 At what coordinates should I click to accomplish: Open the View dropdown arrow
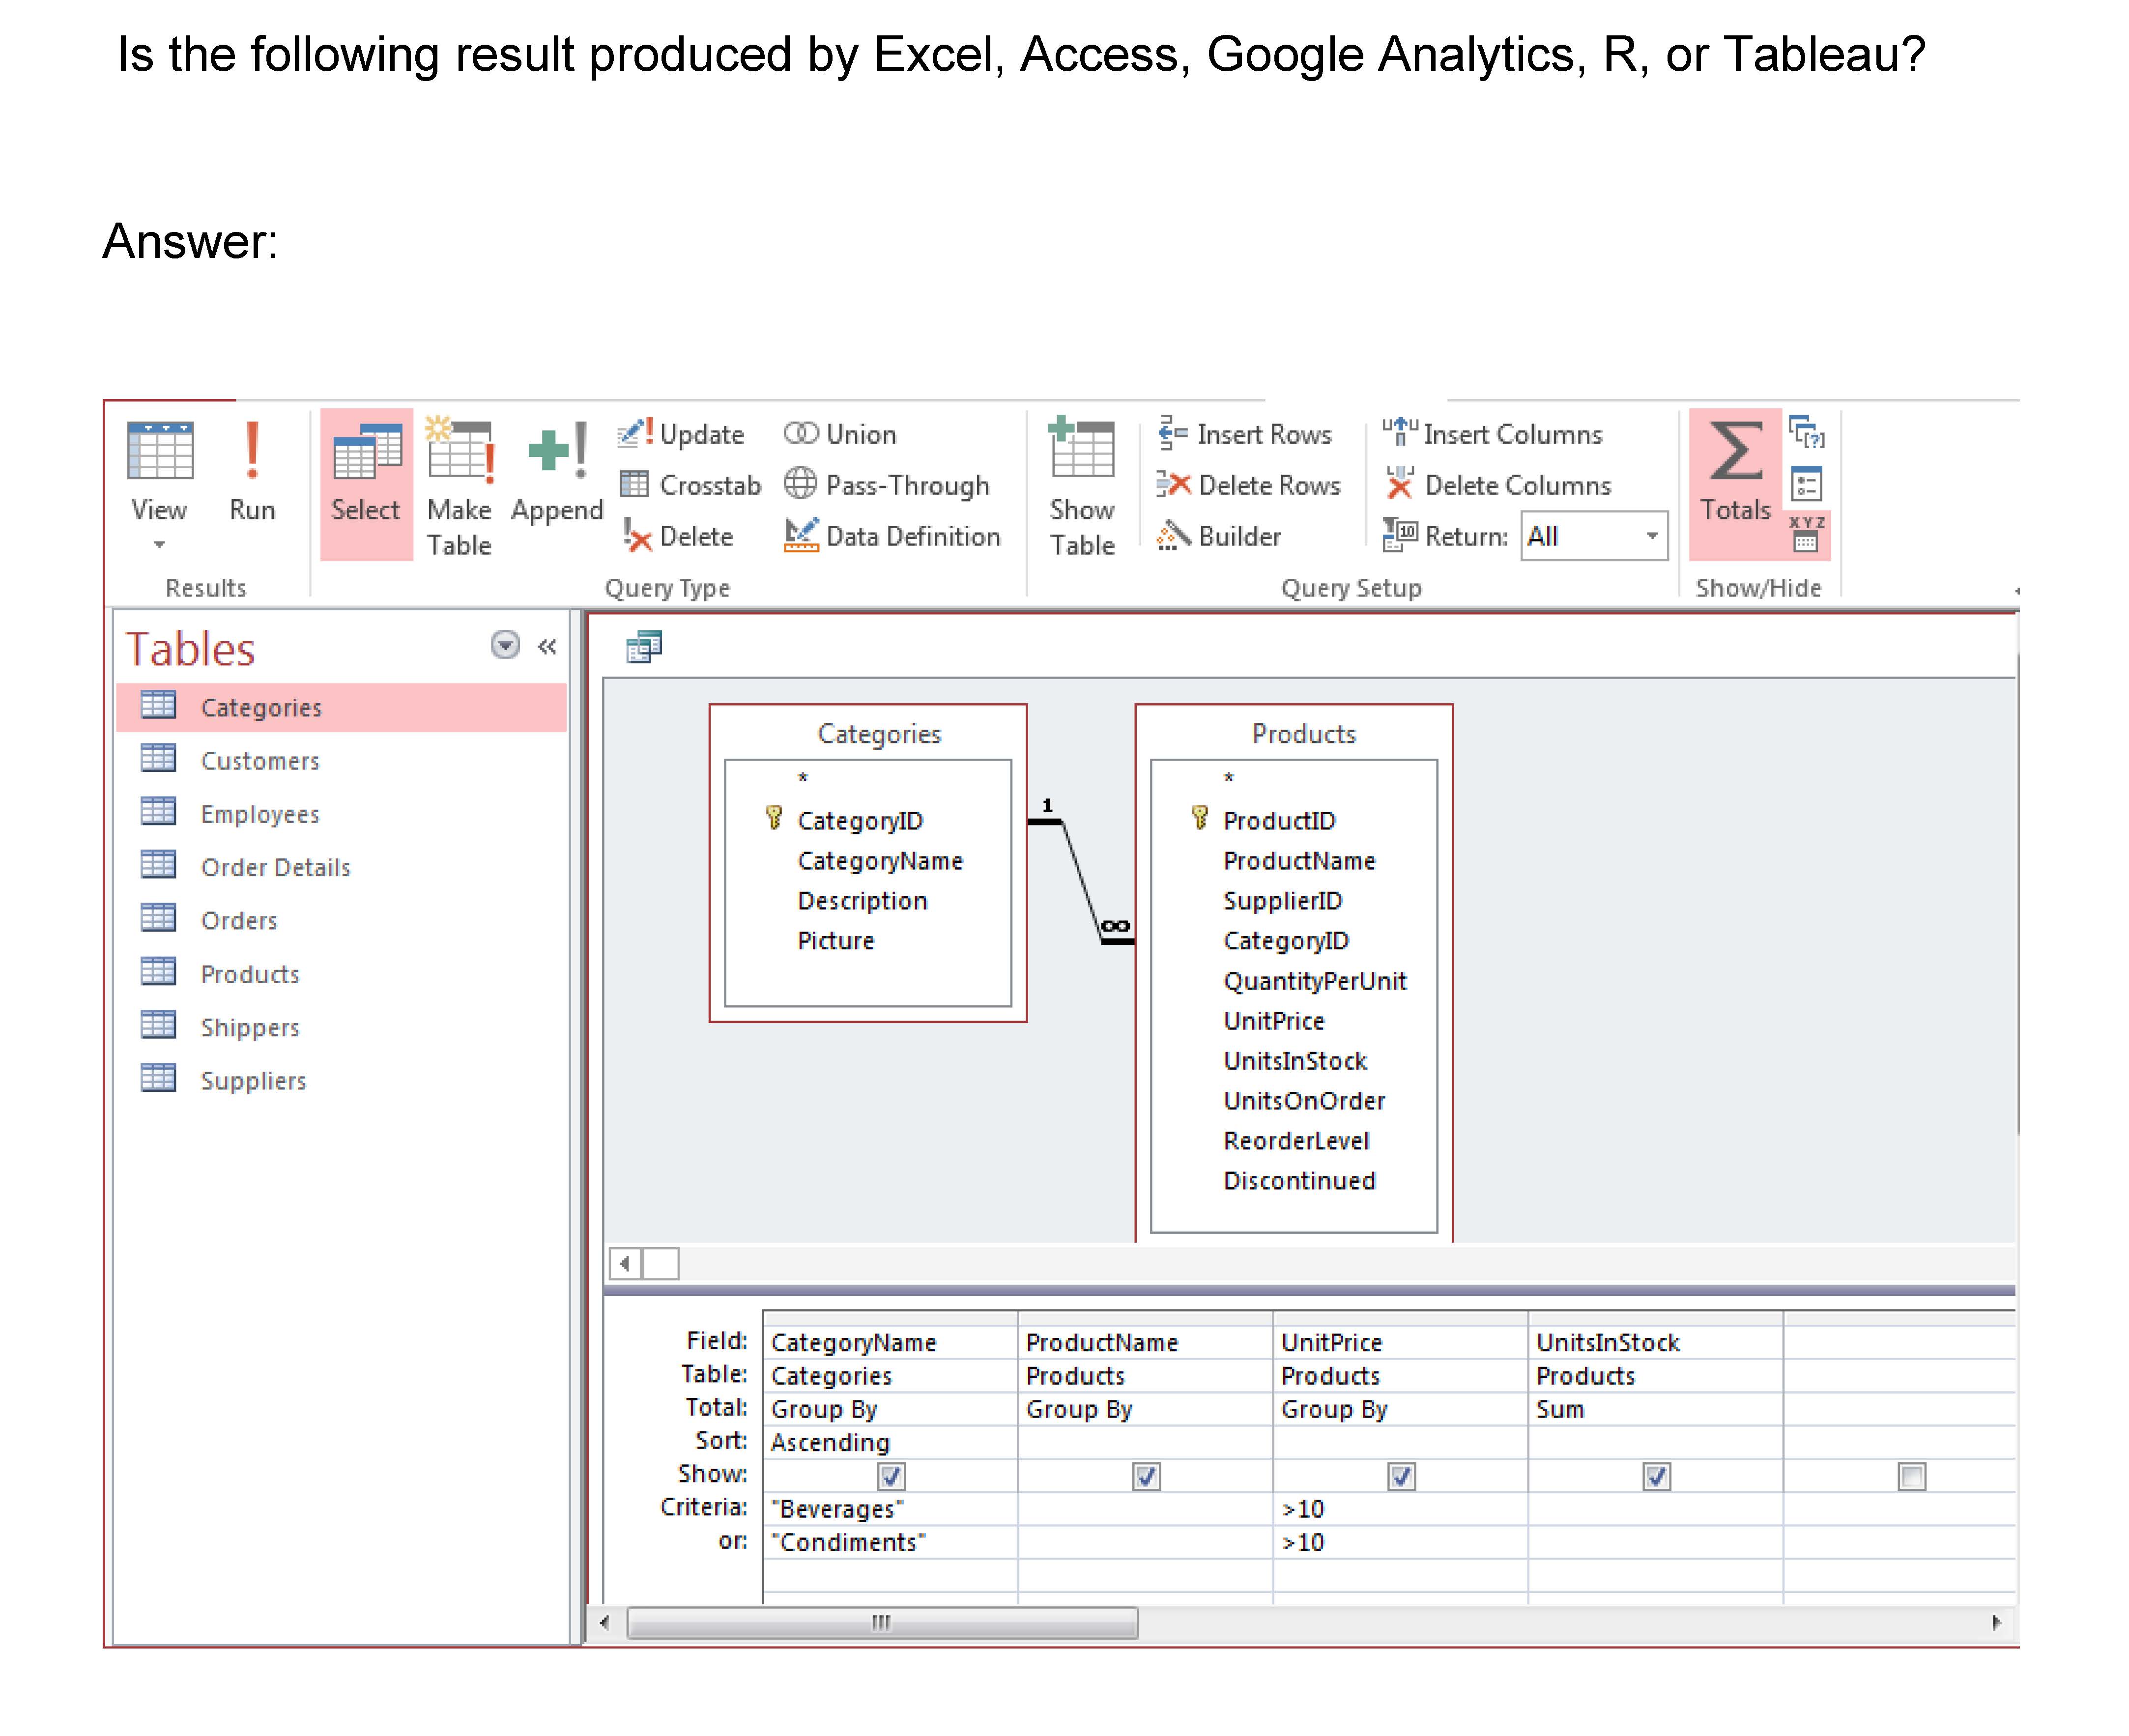[x=159, y=545]
